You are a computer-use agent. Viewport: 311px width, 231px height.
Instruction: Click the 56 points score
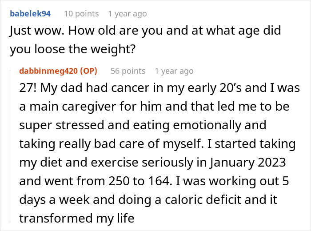point(128,71)
